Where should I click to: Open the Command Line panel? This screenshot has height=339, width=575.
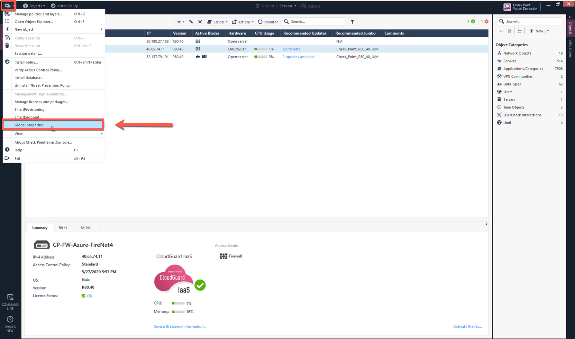10,301
